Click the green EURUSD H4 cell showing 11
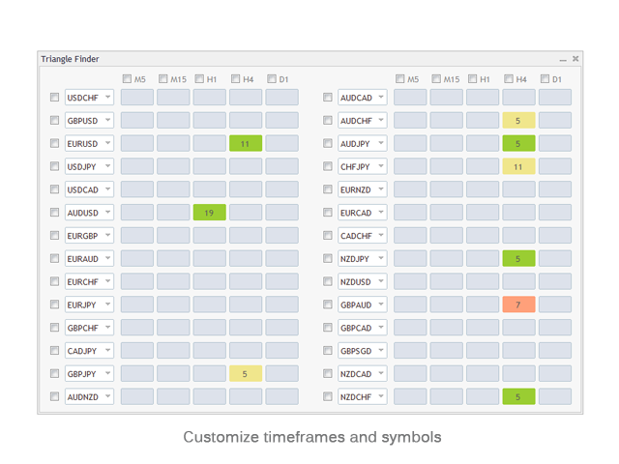The width and height of the screenshot is (619, 464). click(x=246, y=143)
